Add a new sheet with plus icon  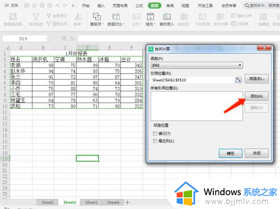coord(127,202)
